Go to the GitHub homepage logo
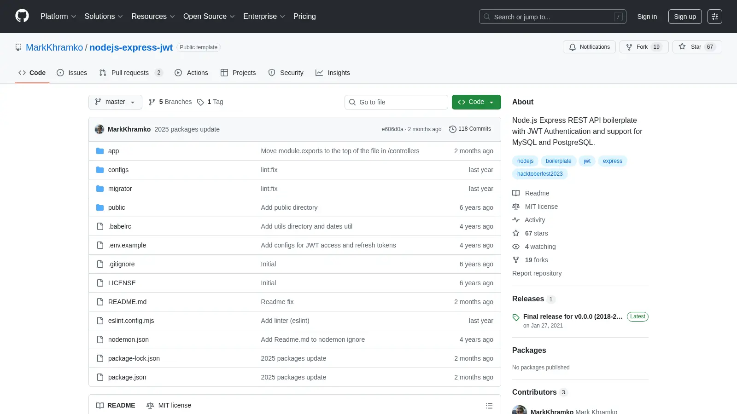The image size is (737, 414). 22,16
